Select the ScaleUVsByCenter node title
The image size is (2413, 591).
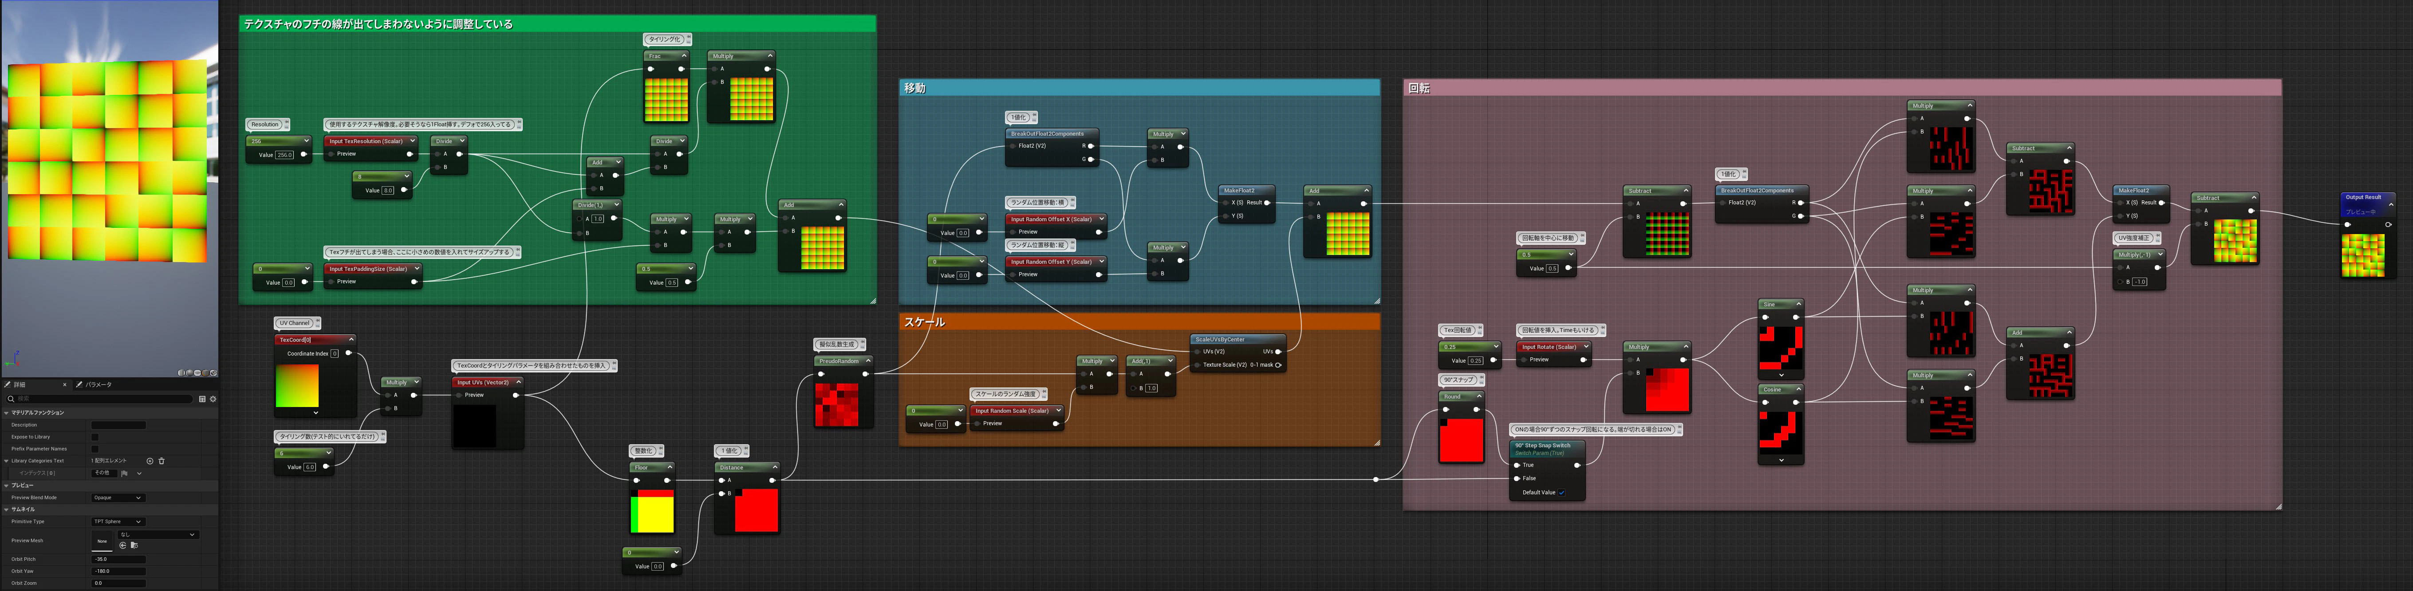pos(1220,339)
